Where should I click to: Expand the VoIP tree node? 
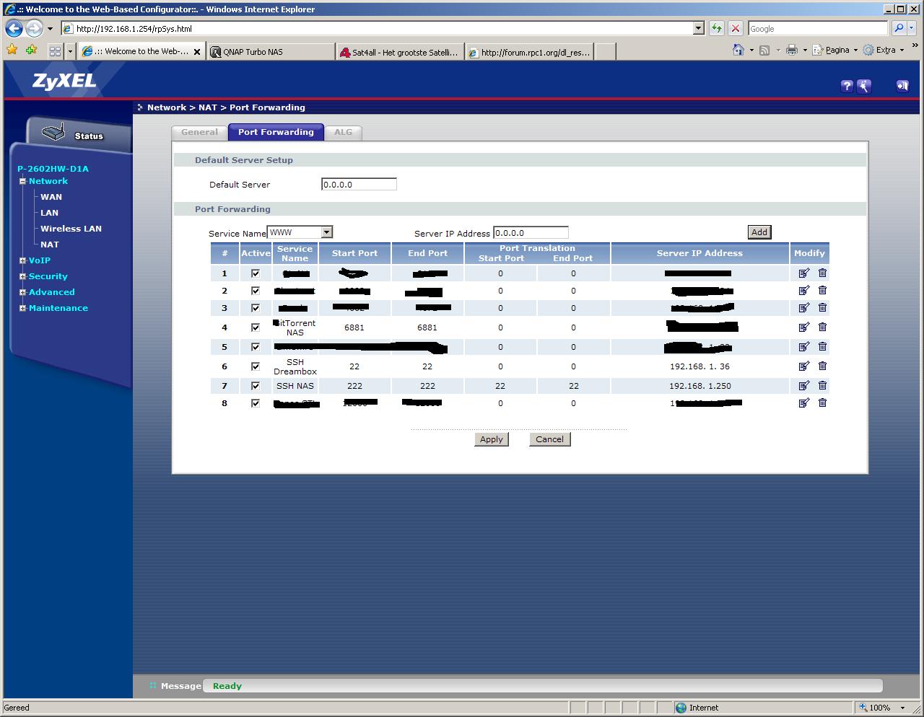click(x=22, y=260)
